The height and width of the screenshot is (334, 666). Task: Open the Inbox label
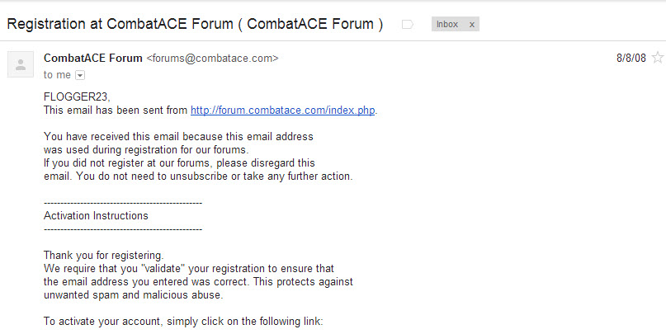tap(447, 24)
